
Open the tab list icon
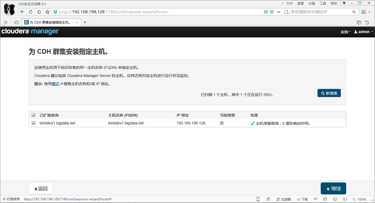[x=359, y=22]
